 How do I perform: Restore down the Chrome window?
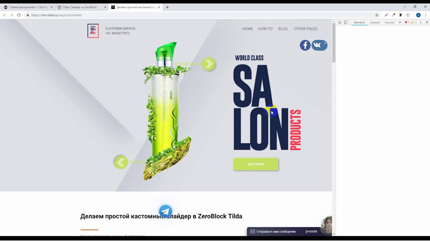click(x=415, y=7)
